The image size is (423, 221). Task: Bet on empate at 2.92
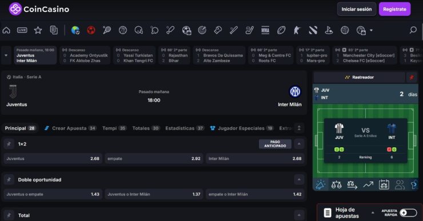(x=154, y=159)
